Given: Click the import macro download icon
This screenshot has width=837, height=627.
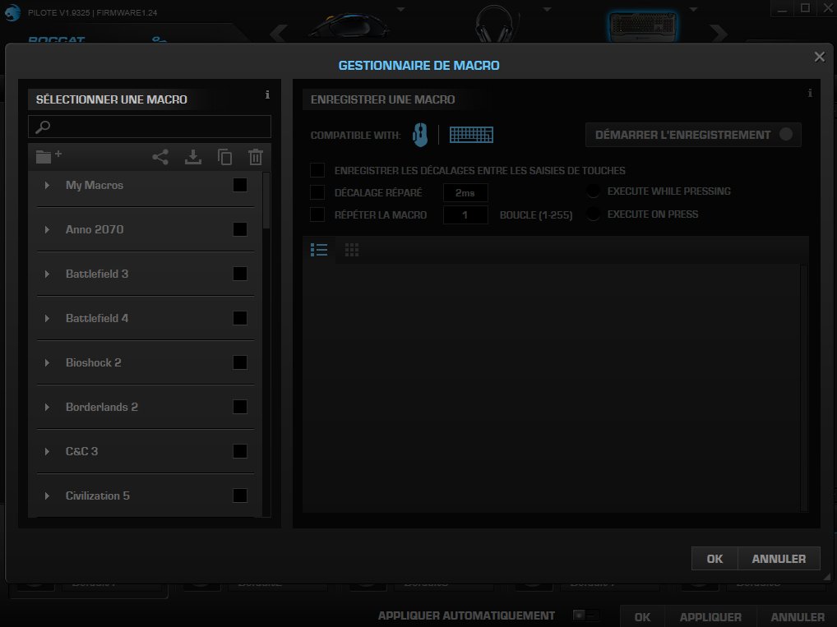Looking at the screenshot, I should (x=193, y=156).
